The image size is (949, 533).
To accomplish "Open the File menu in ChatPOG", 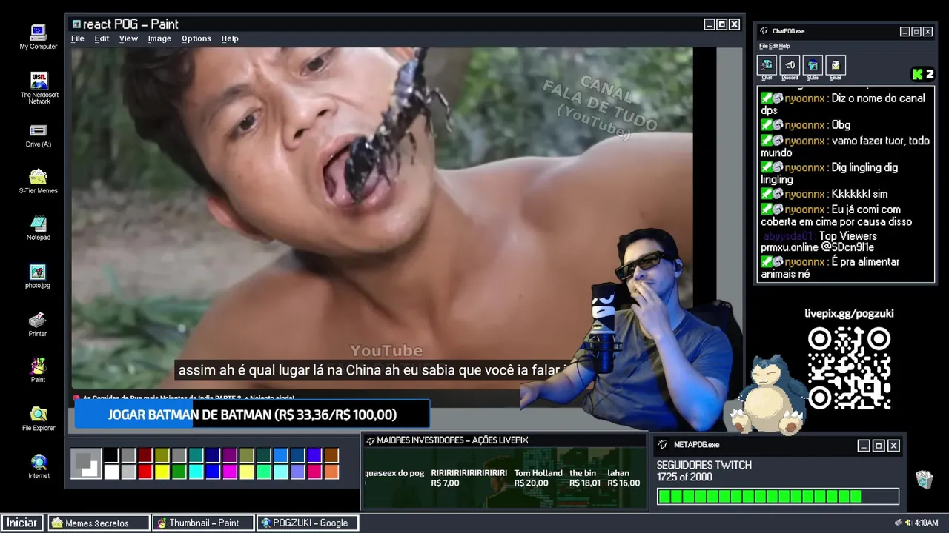I will click(763, 47).
